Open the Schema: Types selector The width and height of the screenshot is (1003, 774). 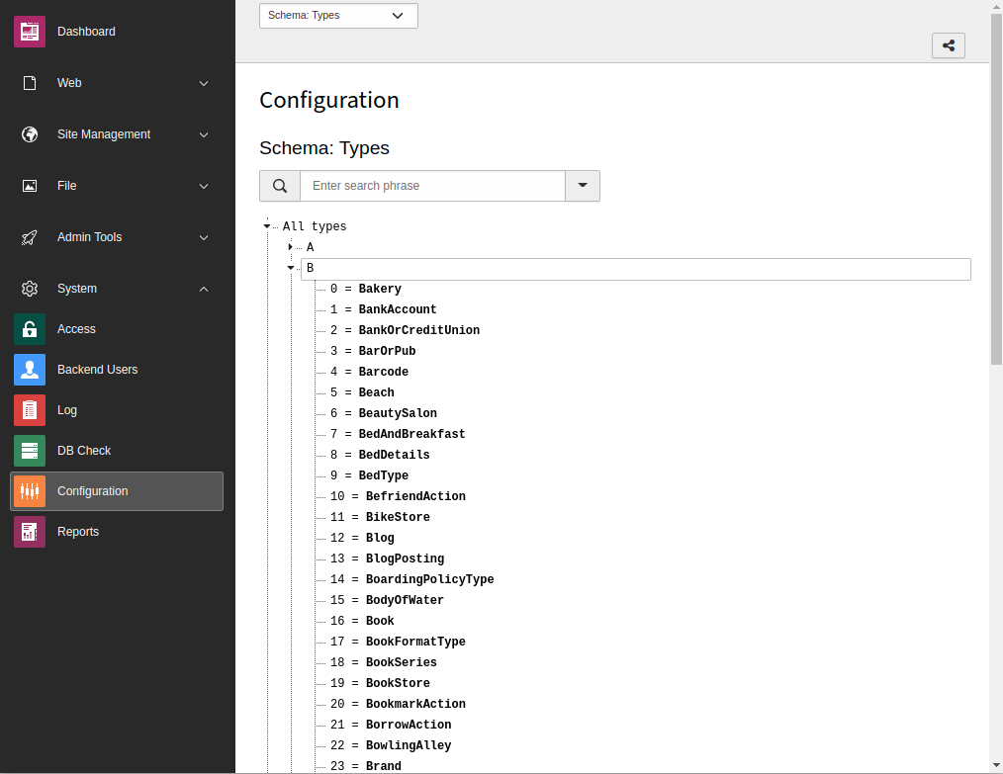point(337,15)
